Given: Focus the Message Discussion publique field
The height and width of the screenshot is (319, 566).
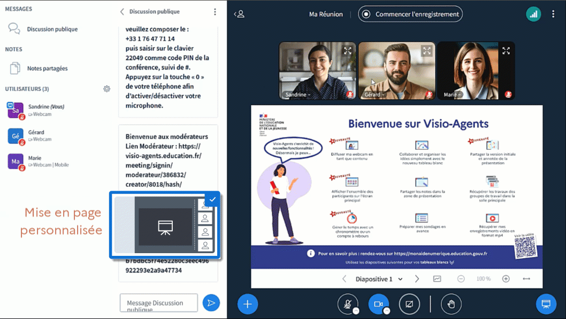Looking at the screenshot, I should pyautogui.click(x=159, y=303).
